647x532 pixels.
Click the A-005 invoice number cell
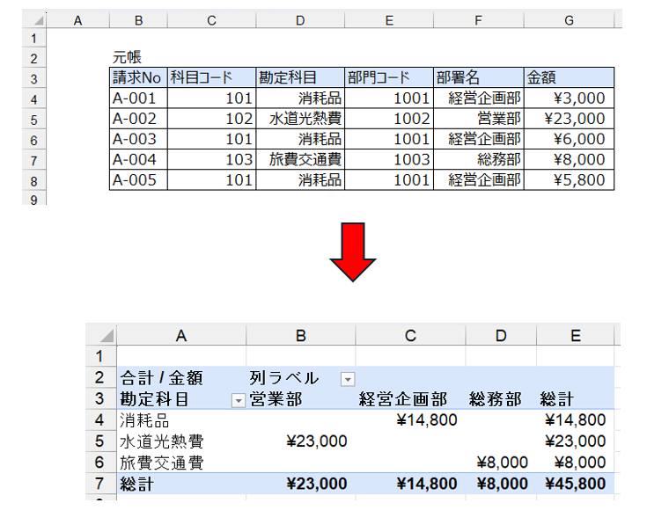point(138,180)
